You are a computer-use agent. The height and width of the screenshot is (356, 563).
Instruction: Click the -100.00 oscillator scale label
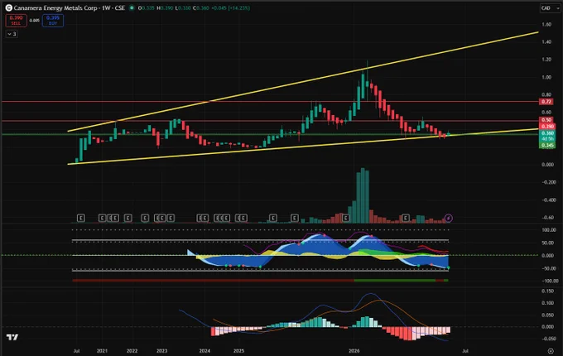coord(550,281)
